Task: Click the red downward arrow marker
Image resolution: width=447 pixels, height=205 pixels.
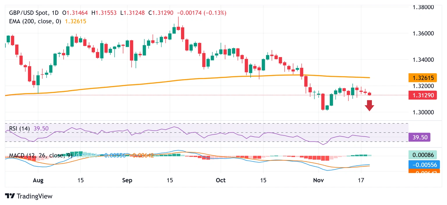Action: [x=369, y=105]
